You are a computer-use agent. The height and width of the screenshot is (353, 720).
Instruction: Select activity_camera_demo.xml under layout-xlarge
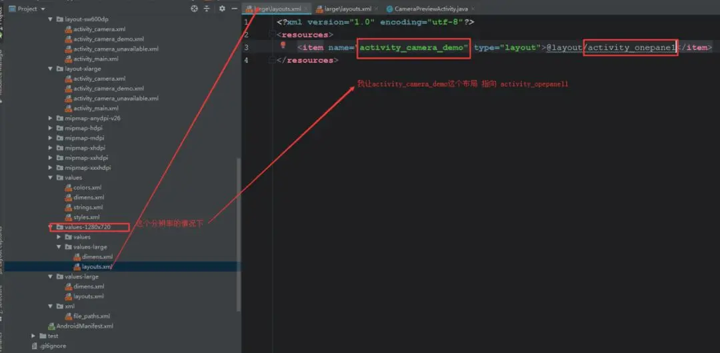[109, 88]
